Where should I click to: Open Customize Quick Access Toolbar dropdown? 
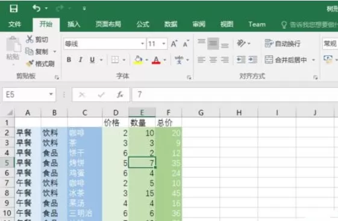click(x=84, y=8)
